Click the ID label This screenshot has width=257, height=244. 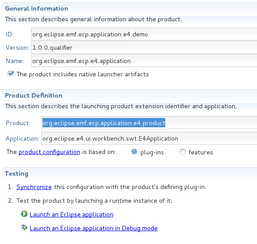(x=9, y=34)
